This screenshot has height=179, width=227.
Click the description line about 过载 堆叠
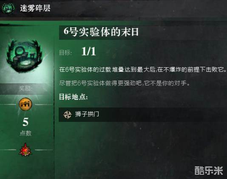coord(142,69)
